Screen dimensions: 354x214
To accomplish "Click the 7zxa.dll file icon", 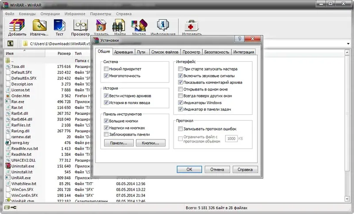I will click(8, 66).
